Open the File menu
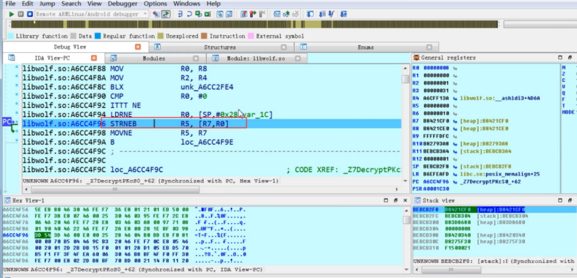Viewport: 577px width, 278px height. 11,4
